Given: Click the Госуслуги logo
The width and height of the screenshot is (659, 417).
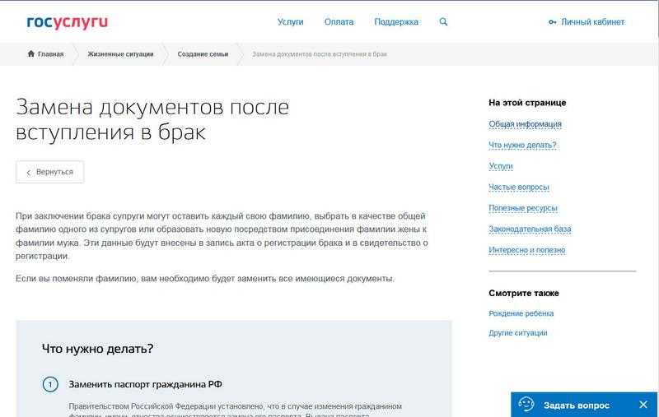Looking at the screenshot, I should click(x=67, y=22).
